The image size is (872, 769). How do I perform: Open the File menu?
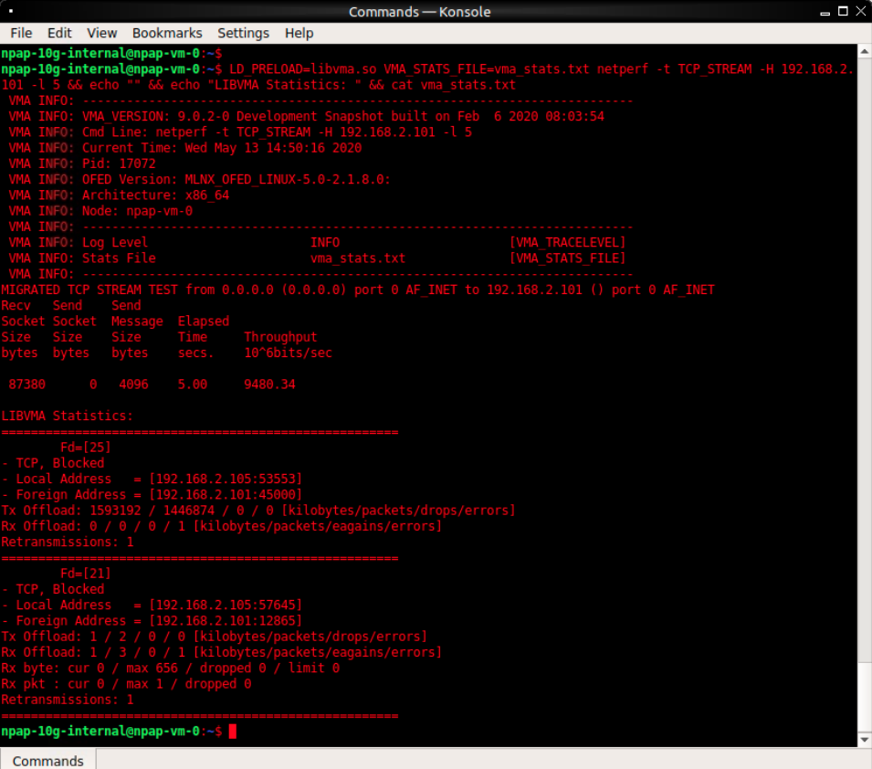point(21,33)
